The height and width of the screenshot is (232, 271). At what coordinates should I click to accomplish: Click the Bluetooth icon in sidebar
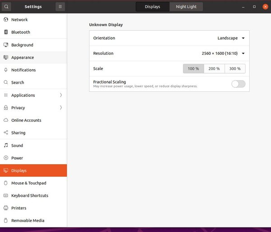[x=6, y=32]
